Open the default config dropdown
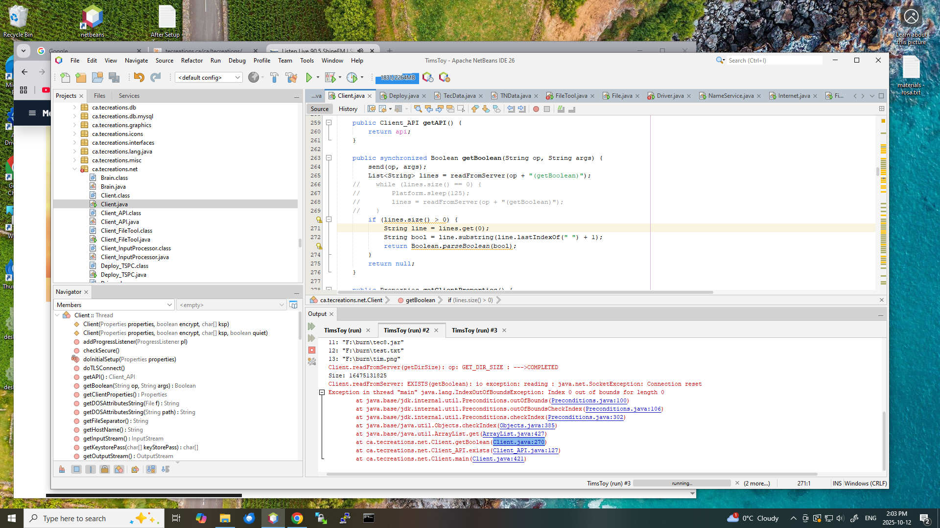The width and height of the screenshot is (940, 528). [209, 77]
